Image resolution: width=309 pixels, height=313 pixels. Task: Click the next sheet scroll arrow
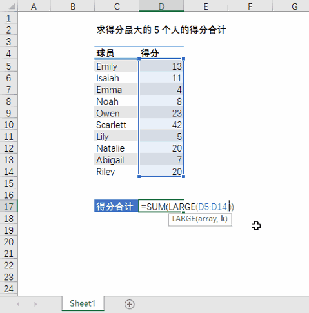tap(35, 304)
